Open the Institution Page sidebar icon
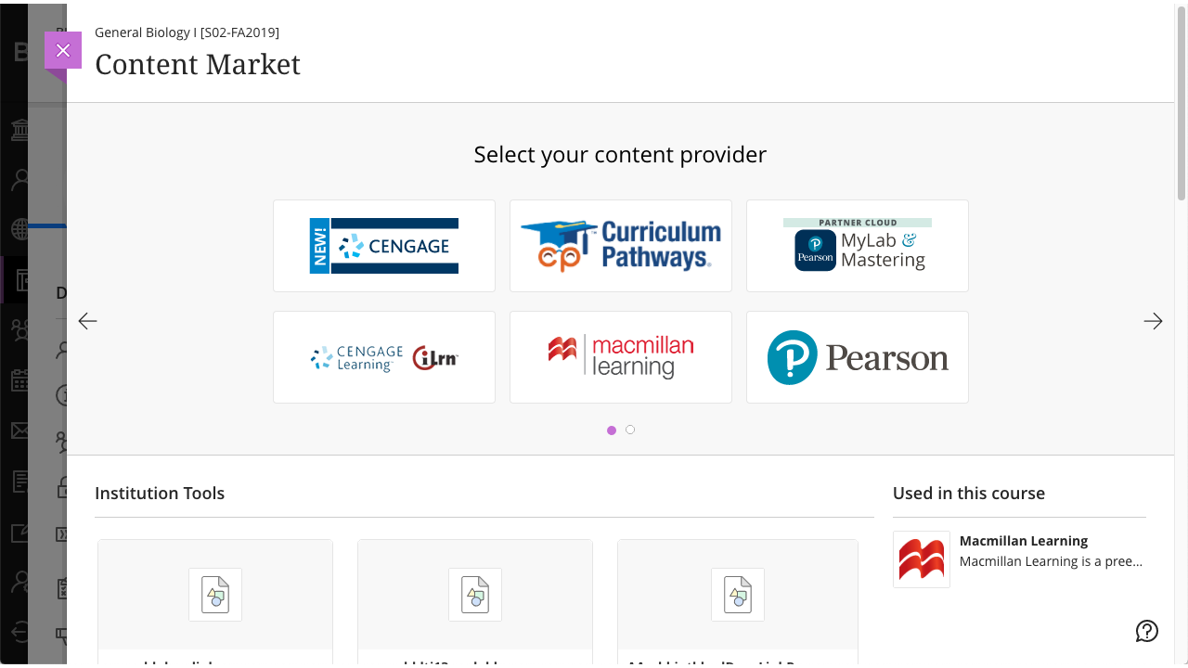The height and width of the screenshot is (668, 1188). click(x=19, y=131)
